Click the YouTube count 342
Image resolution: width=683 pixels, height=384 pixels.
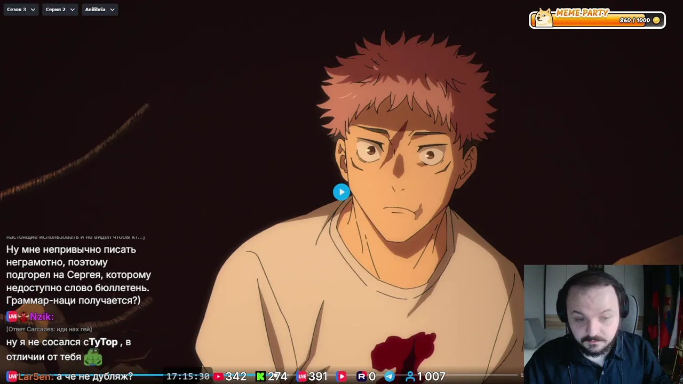pos(236,377)
